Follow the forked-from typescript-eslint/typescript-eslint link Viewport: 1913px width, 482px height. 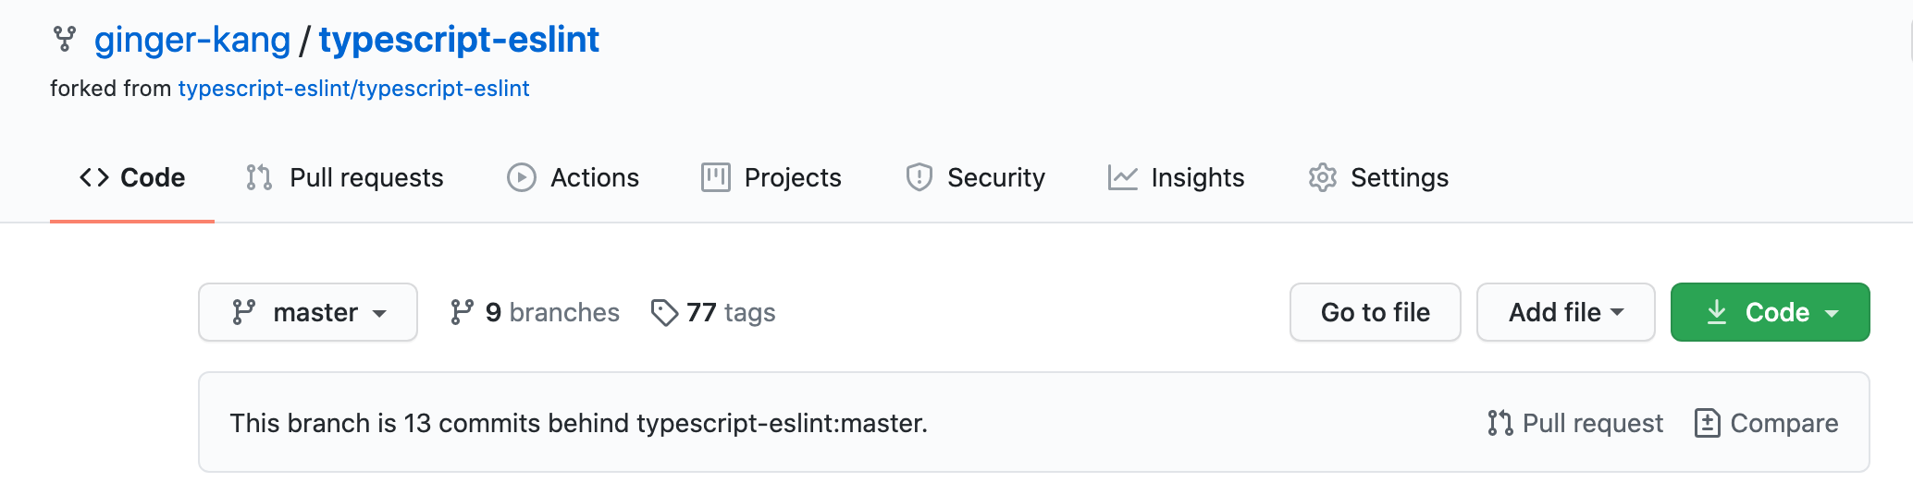point(353,89)
